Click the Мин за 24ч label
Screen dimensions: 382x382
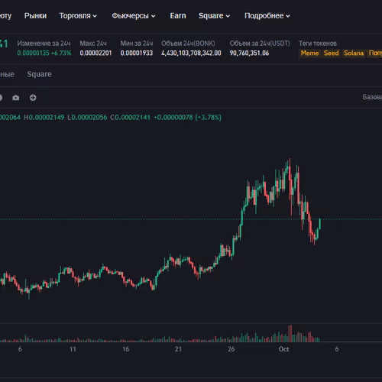point(137,44)
